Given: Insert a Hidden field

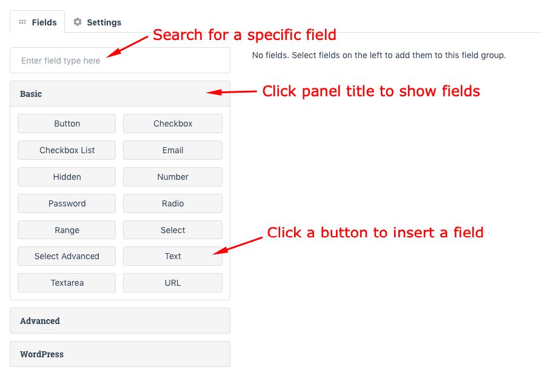Looking at the screenshot, I should pyautogui.click(x=66, y=177).
